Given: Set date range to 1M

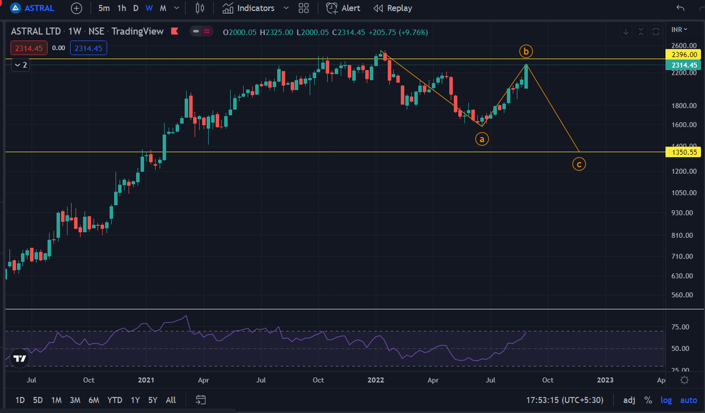Looking at the screenshot, I should pyautogui.click(x=56, y=400).
